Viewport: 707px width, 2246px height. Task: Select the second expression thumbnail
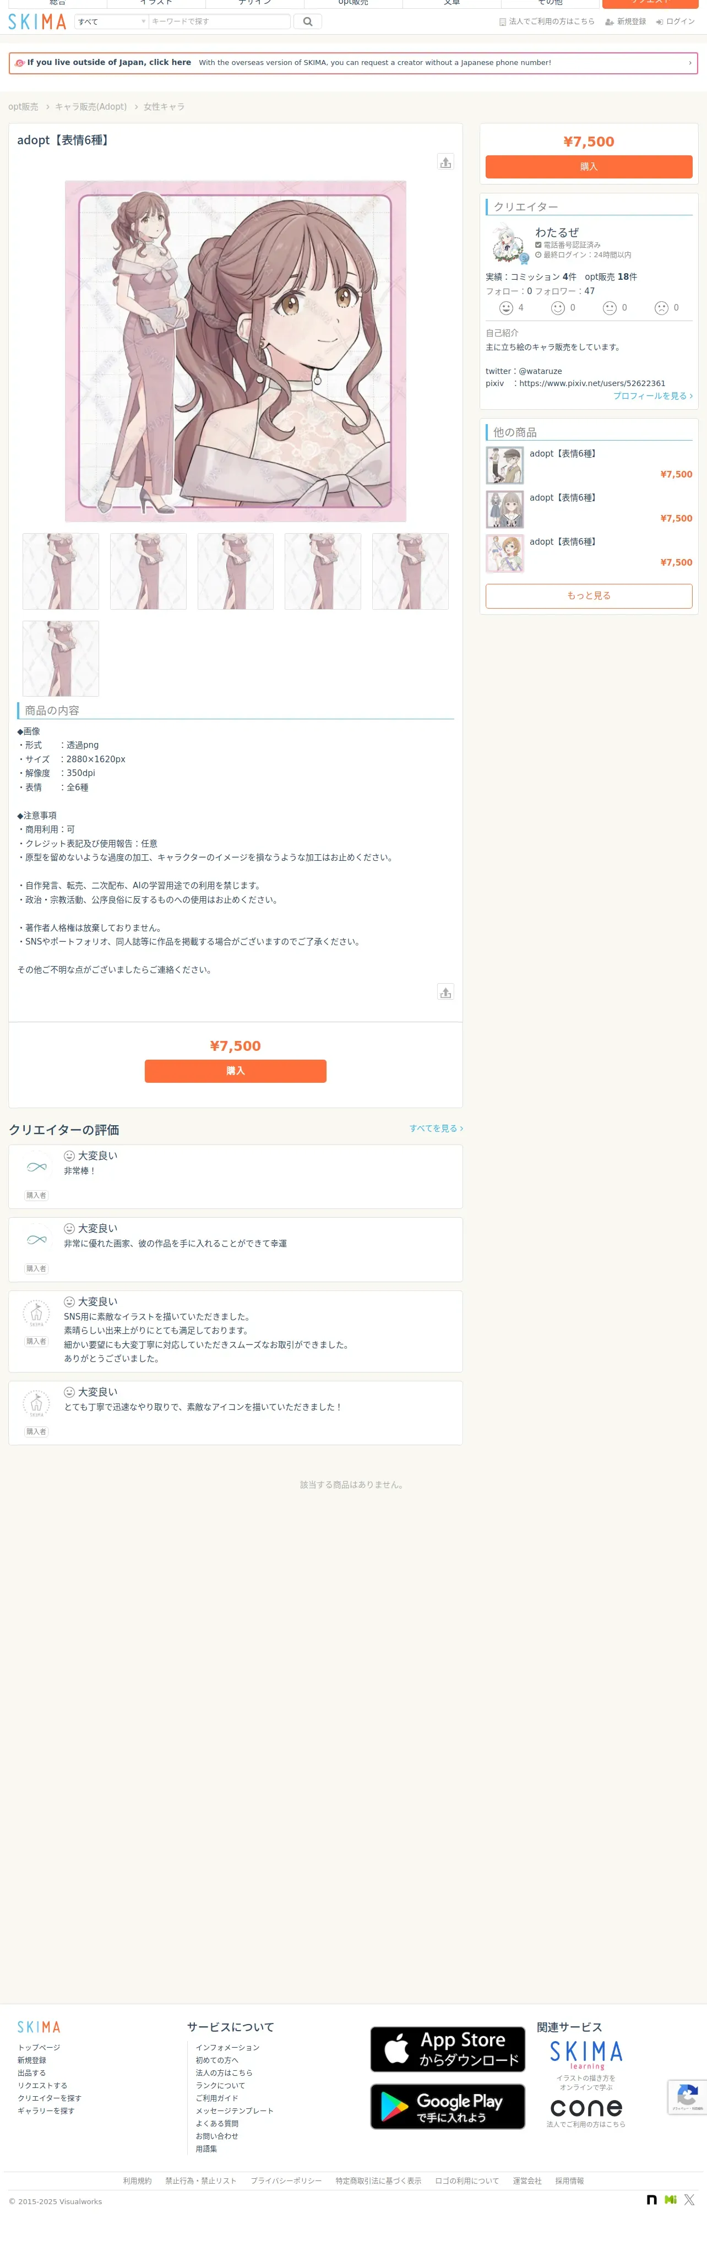pyautogui.click(x=148, y=571)
